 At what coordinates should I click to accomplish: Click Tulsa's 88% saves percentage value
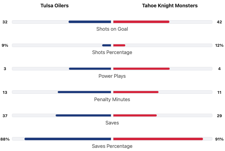[5, 139]
